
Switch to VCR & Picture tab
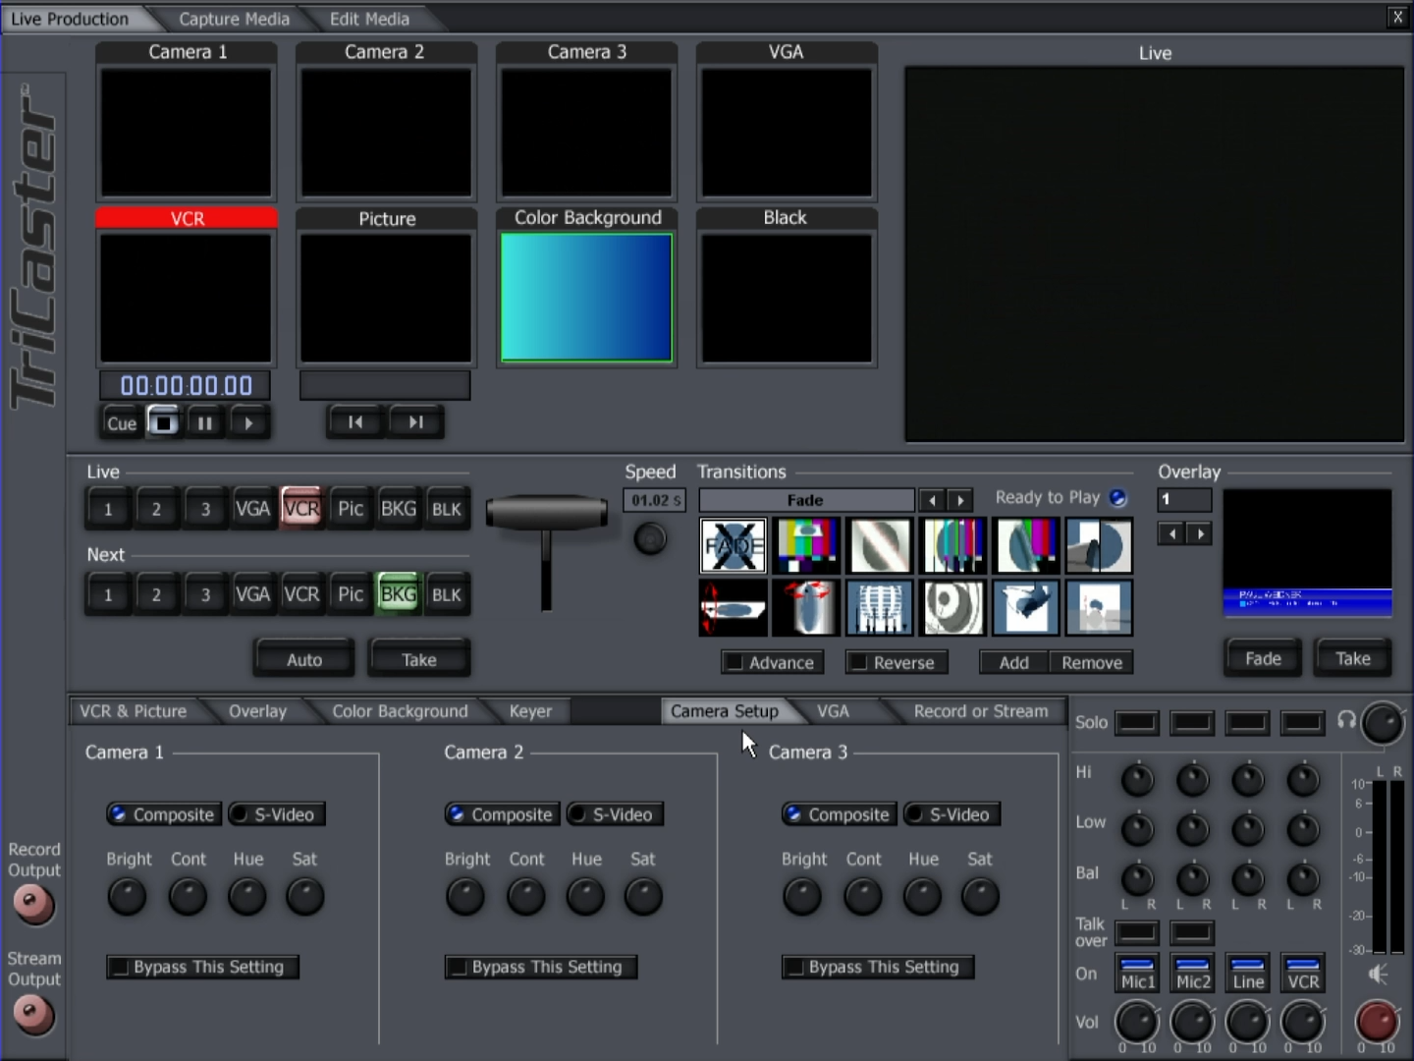click(133, 711)
